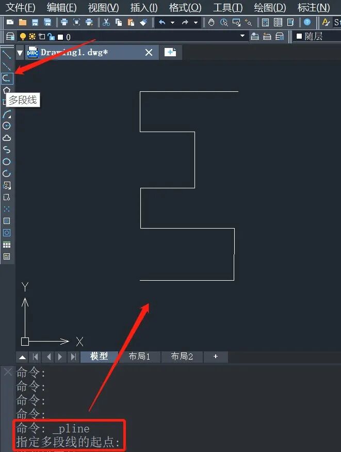The image size is (341, 452).
Task: Select the Point tool
Action: tap(7, 209)
